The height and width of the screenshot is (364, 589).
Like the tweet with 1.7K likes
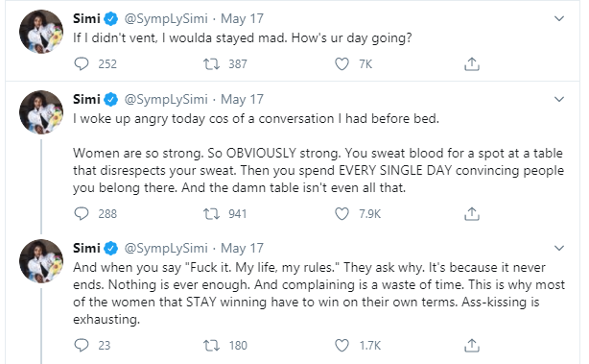tap(342, 345)
